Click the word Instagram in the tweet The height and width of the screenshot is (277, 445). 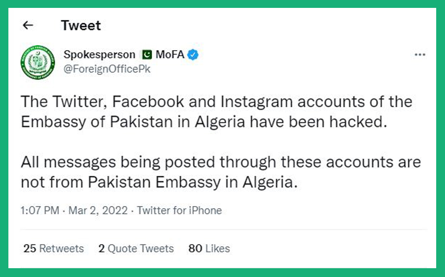click(x=256, y=102)
